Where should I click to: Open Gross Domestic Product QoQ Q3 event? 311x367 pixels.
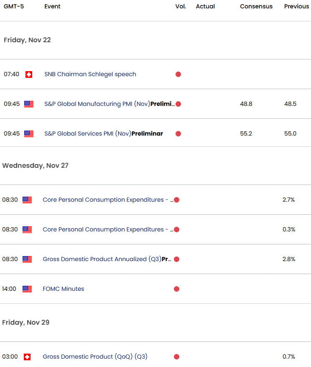tap(95, 357)
